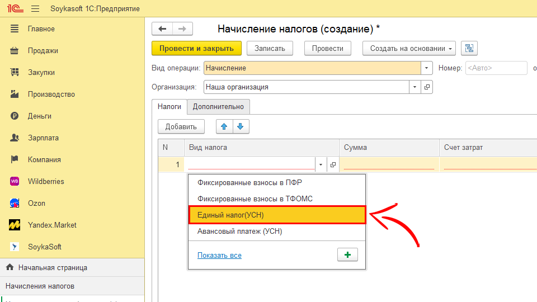Click the Вид налога column header
This screenshot has height=302, width=537.
pyautogui.click(x=262, y=148)
